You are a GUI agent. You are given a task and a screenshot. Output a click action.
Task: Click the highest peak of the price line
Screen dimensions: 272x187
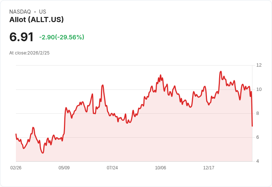click(221, 71)
